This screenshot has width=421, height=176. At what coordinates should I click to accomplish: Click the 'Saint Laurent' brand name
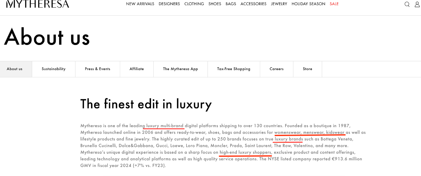point(258,146)
